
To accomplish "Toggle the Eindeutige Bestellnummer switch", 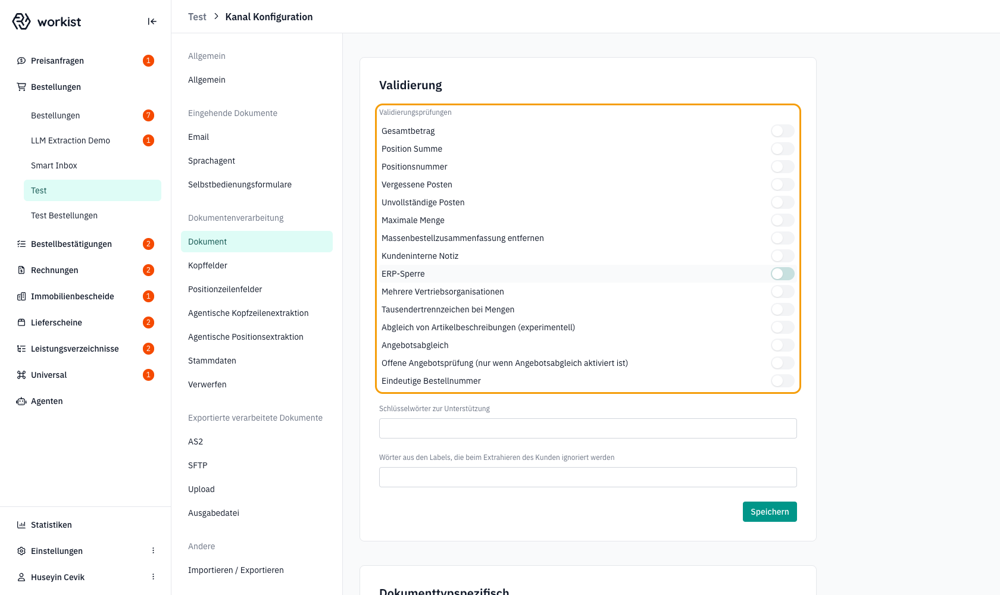I will [x=783, y=381].
